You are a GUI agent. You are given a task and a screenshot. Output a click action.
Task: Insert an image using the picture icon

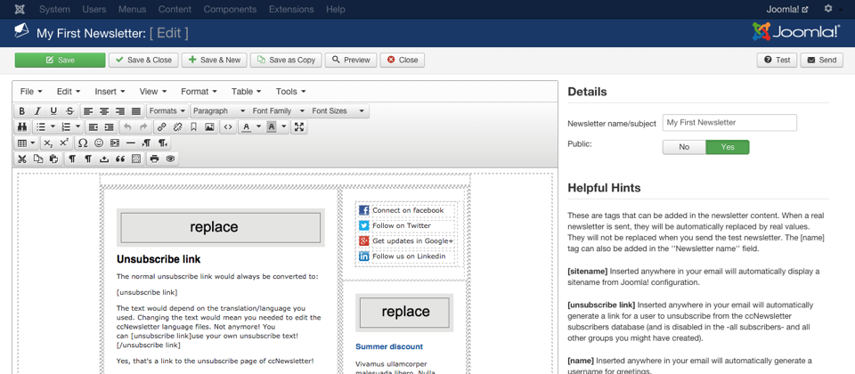208,127
